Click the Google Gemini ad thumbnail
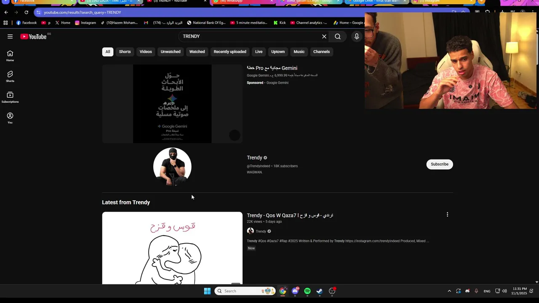The image size is (539, 303). click(172, 104)
